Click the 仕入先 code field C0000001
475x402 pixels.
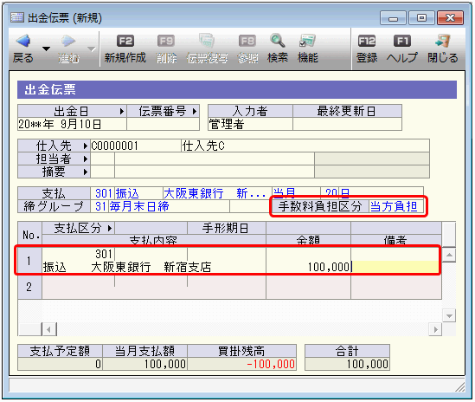136,146
